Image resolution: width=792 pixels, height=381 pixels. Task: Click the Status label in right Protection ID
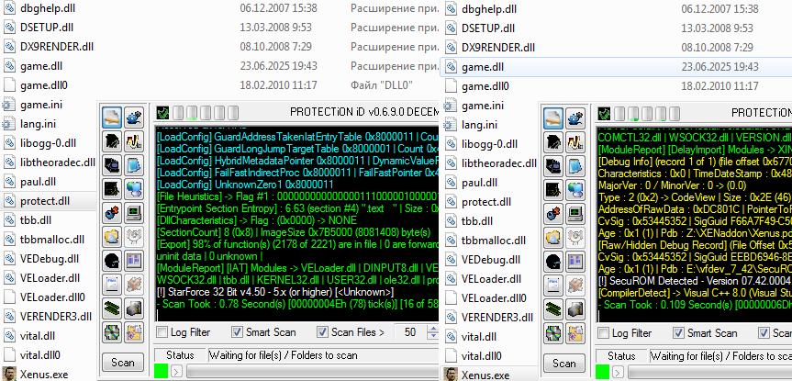pyautogui.click(x=621, y=356)
